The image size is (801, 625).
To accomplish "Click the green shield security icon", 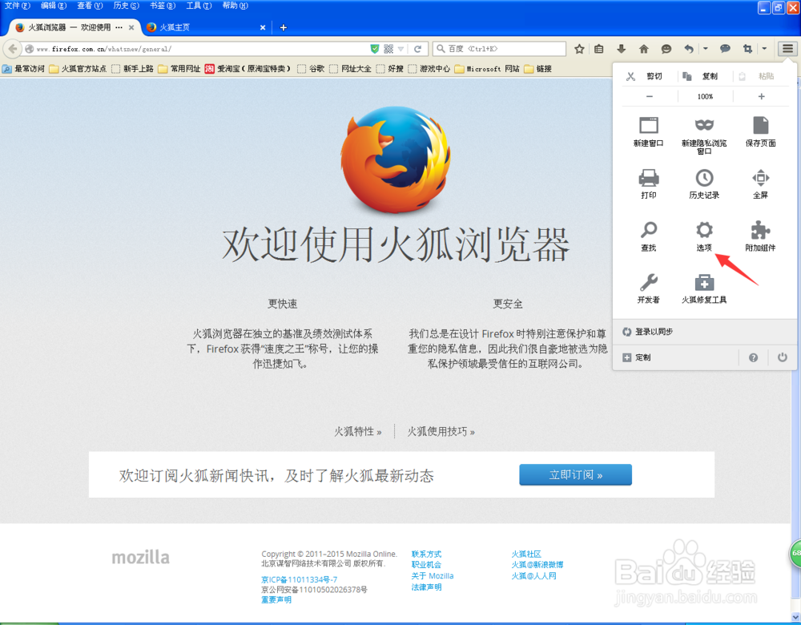I will point(374,49).
